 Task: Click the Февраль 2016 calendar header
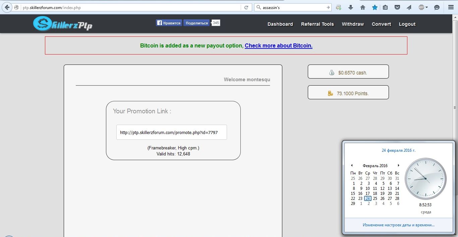(375, 166)
